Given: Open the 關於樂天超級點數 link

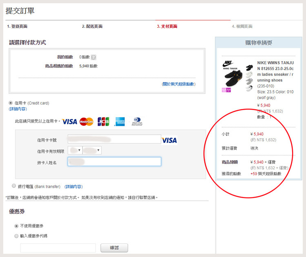Looking at the screenshot, I should coord(178,84).
